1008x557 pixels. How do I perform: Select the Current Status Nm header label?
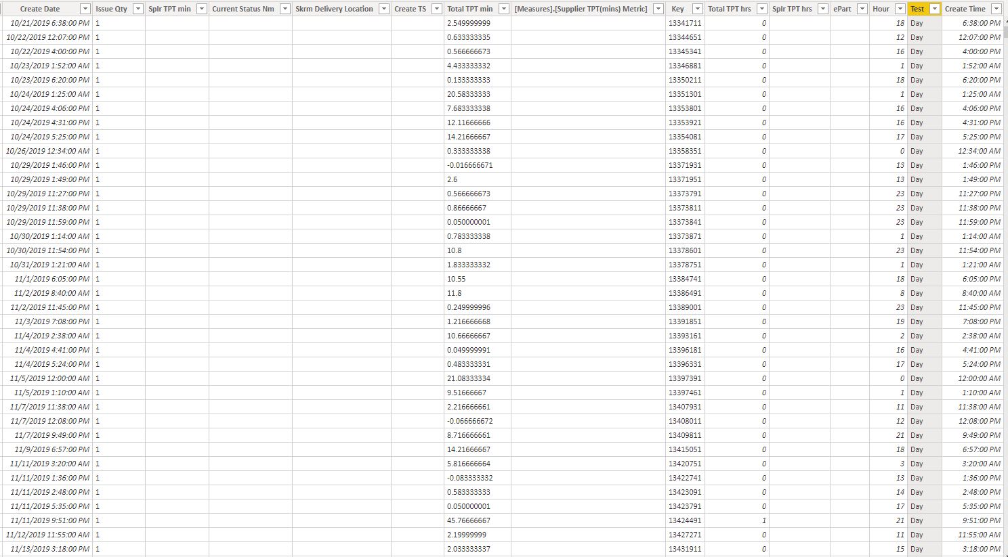click(x=243, y=9)
